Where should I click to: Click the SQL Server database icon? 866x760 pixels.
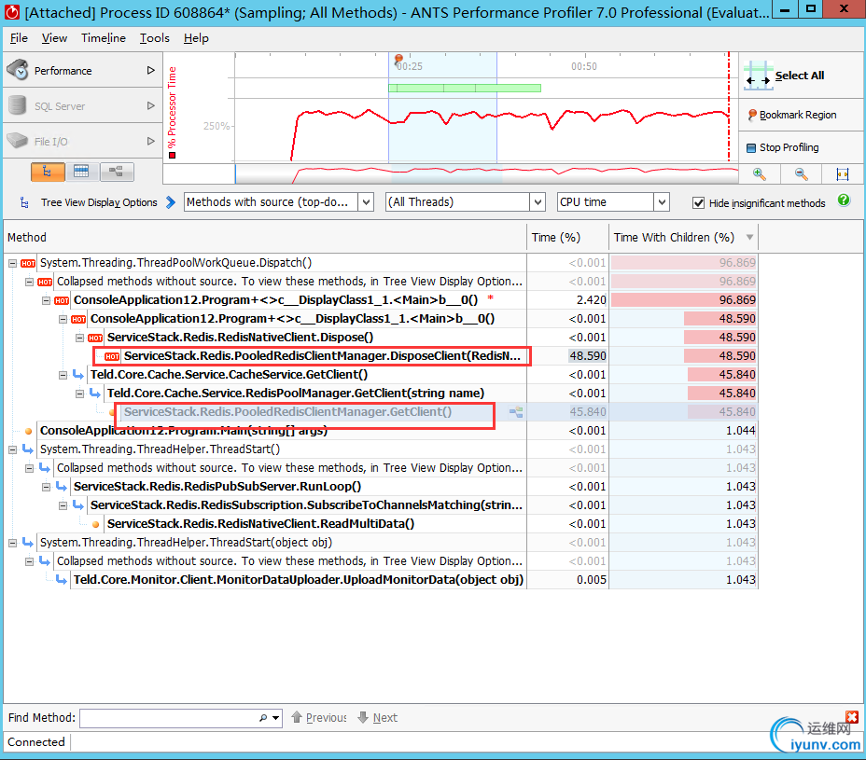18,104
